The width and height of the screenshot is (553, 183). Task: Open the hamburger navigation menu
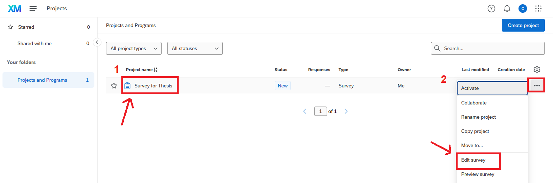click(33, 9)
